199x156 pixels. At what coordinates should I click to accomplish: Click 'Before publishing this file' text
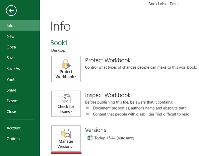click(129, 102)
